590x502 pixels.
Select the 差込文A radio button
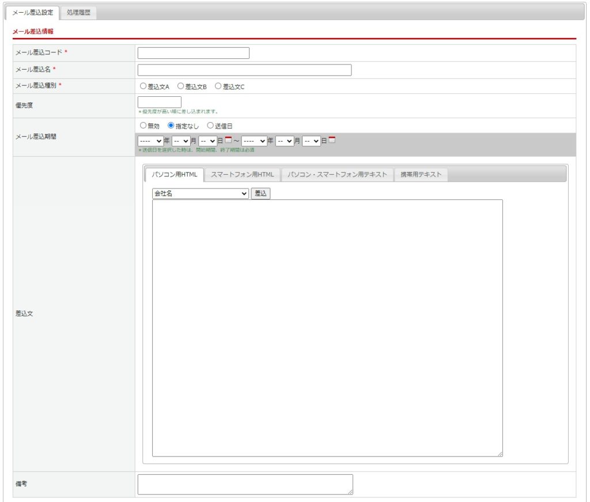click(143, 86)
